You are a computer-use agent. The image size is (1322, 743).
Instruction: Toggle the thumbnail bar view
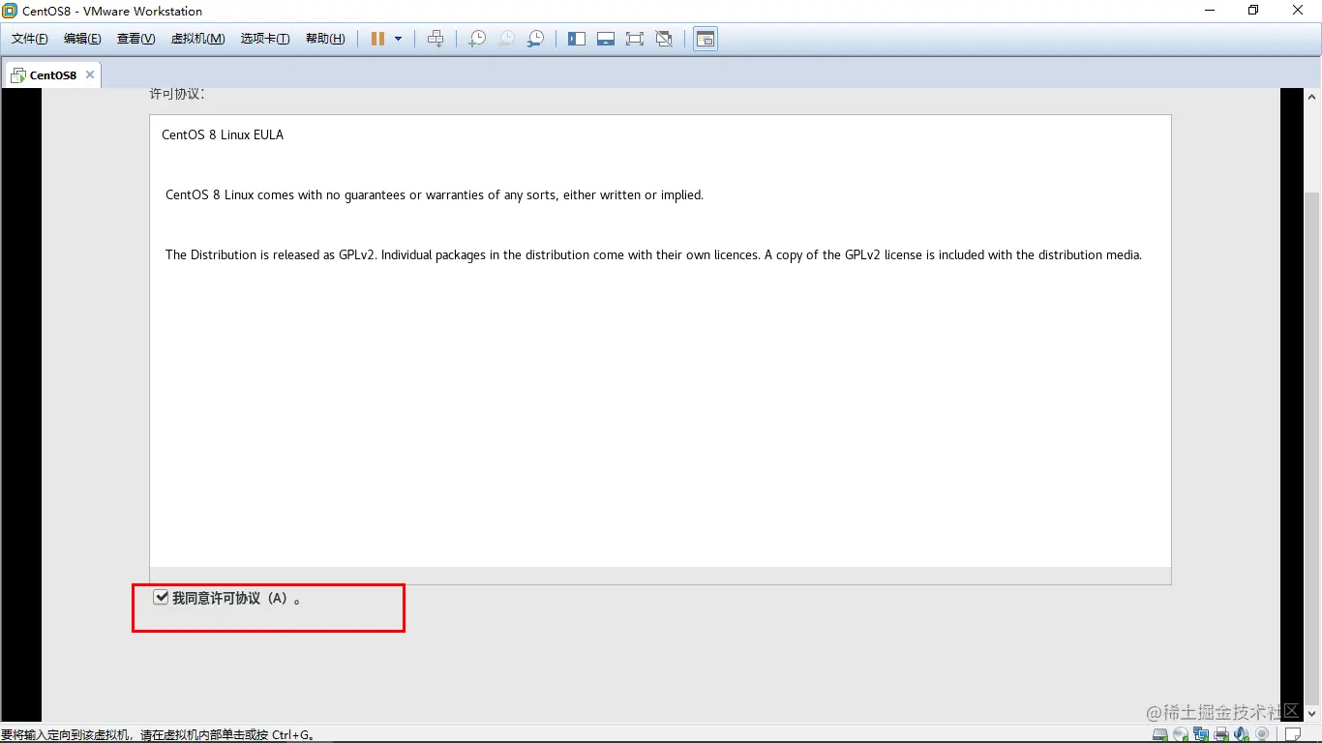coord(606,39)
